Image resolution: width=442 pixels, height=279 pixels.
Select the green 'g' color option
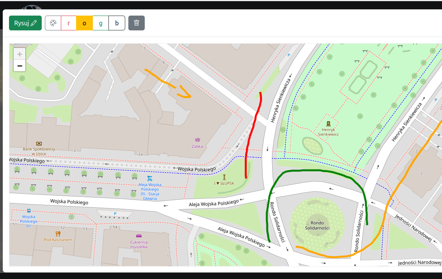pos(101,23)
